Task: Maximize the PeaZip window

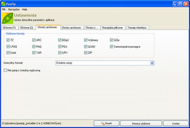Action: (180, 4)
